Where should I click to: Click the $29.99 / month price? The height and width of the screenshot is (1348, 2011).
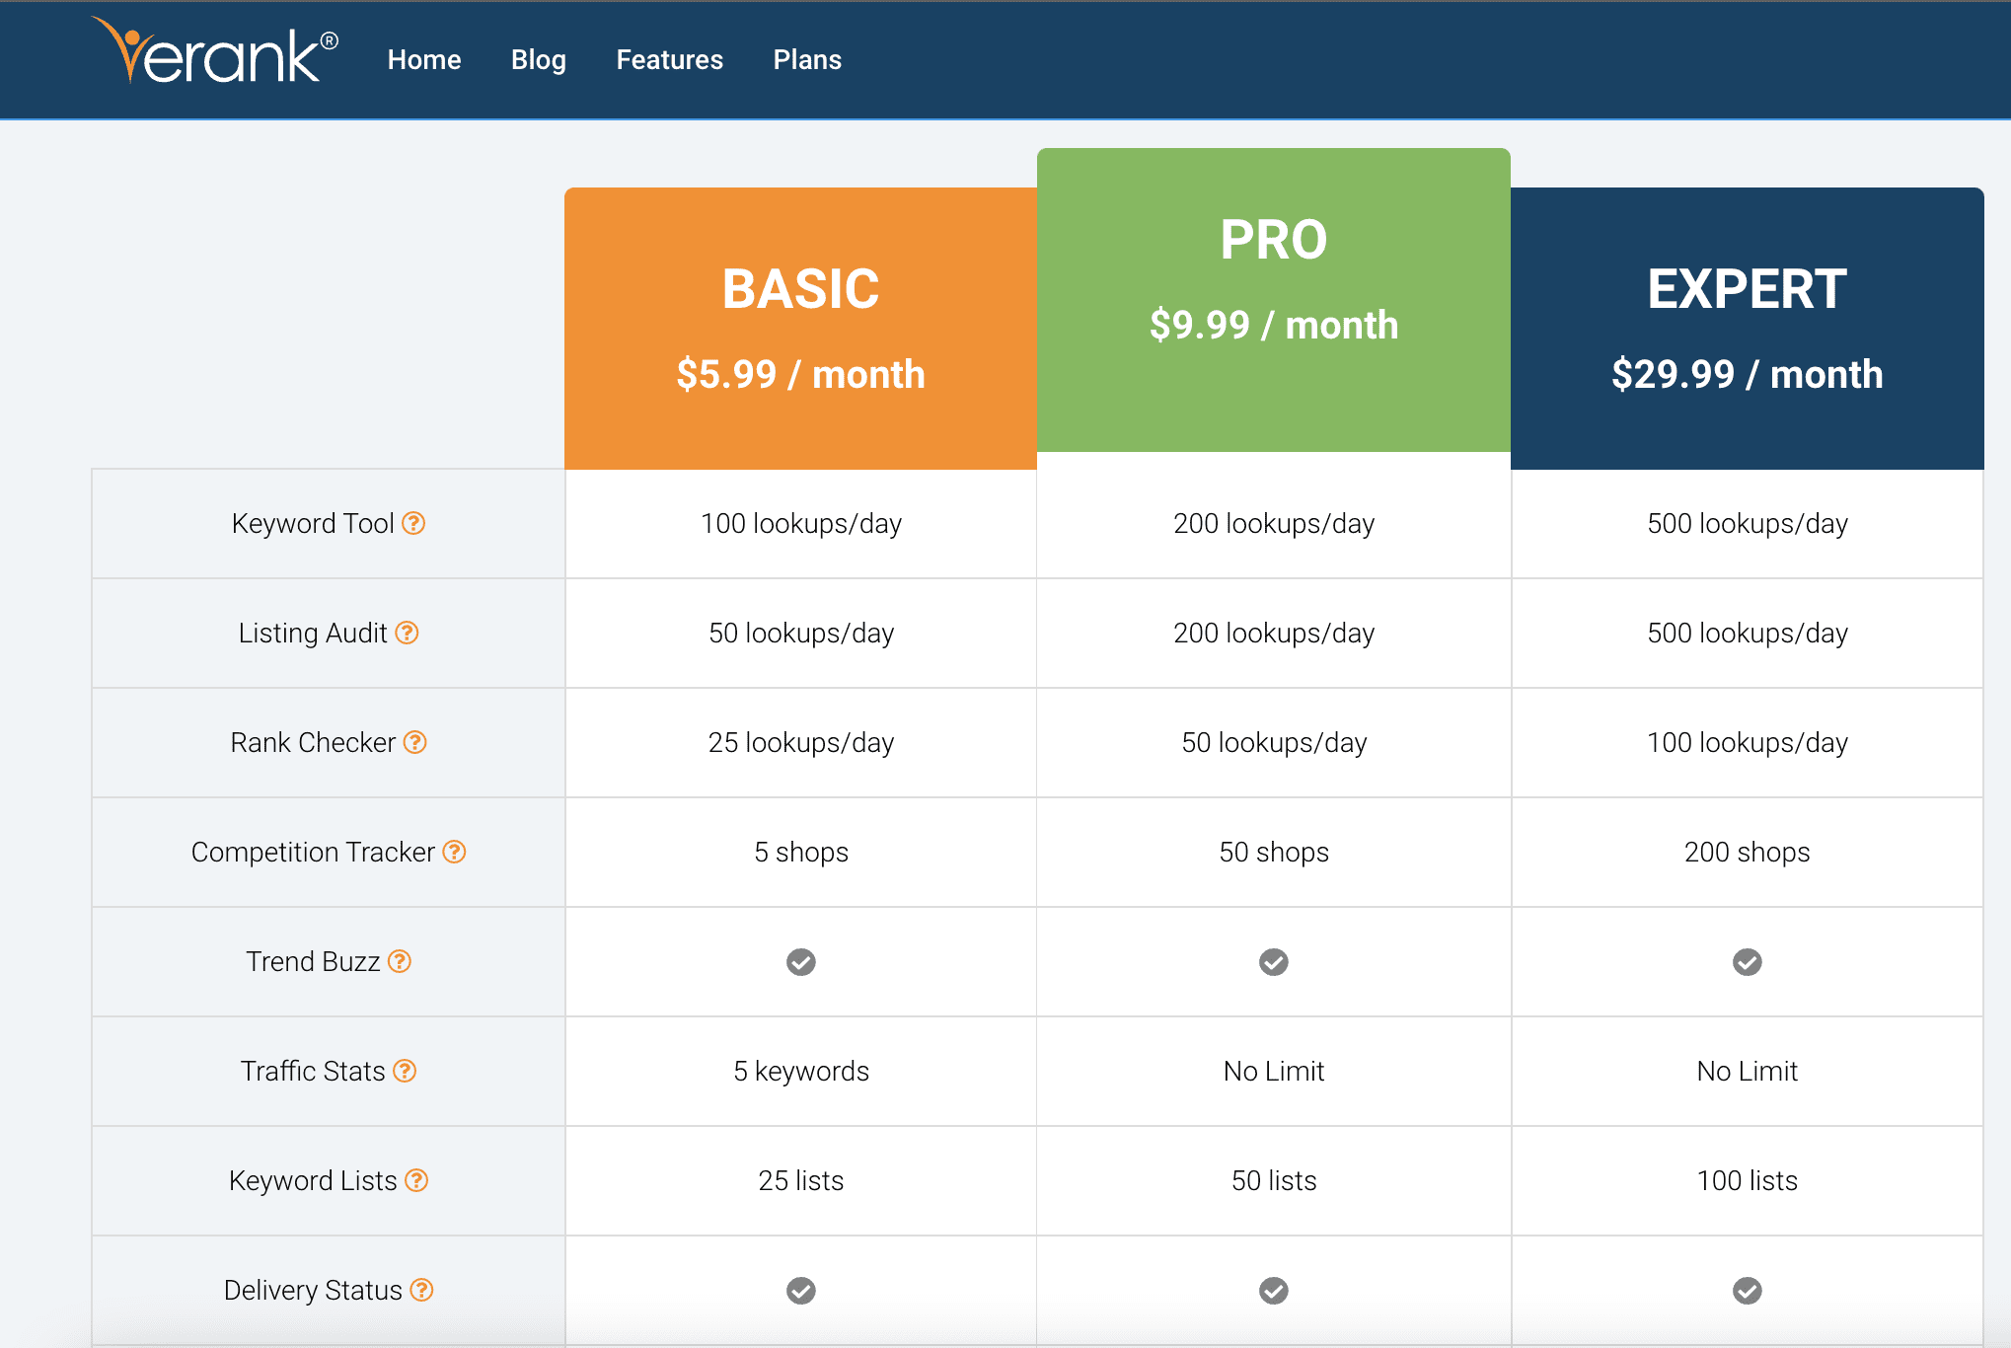coord(1748,375)
